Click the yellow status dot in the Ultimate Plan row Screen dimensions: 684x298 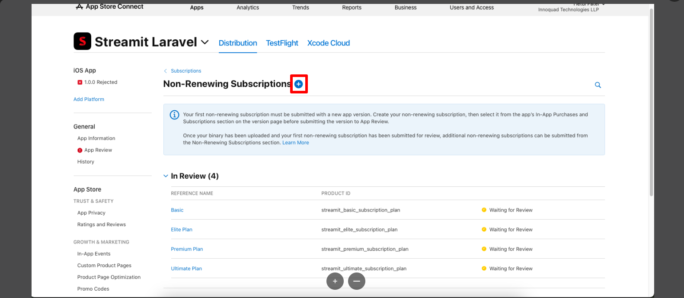[x=484, y=268]
